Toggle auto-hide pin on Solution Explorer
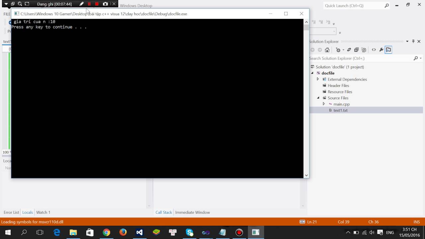Image resolution: width=425 pixels, height=239 pixels. 413,41
